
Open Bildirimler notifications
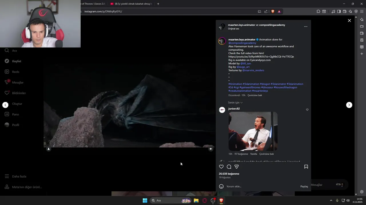click(x=15, y=93)
